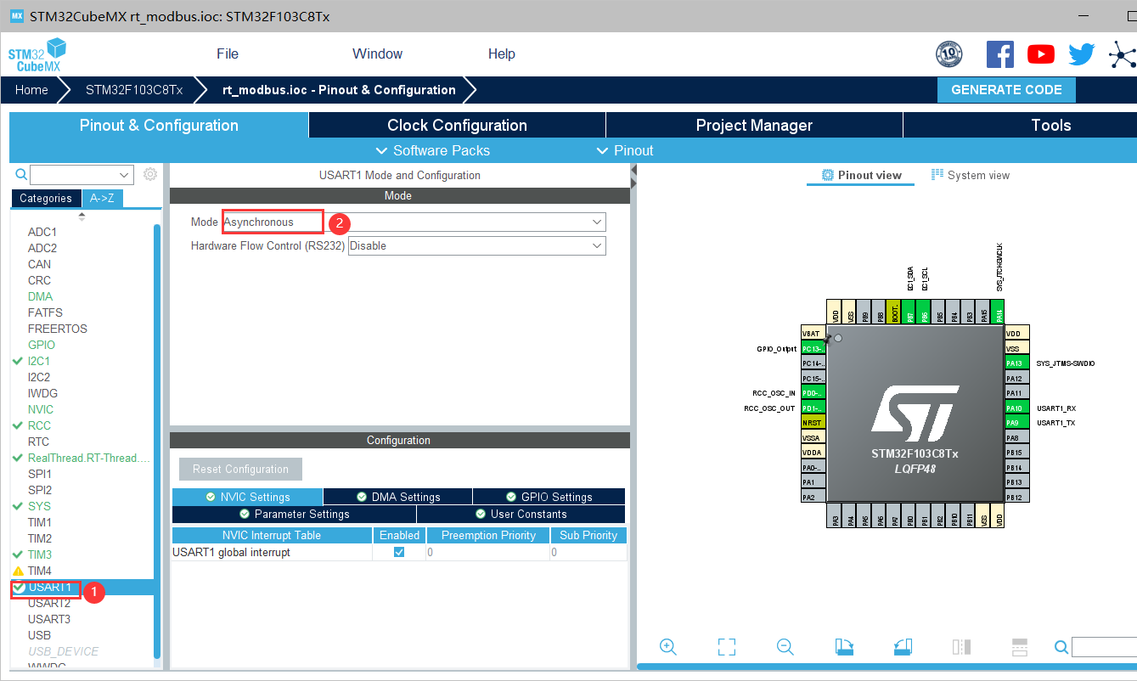Go to Home breadcrumb
Viewport: 1137px width, 681px height.
coord(31,90)
